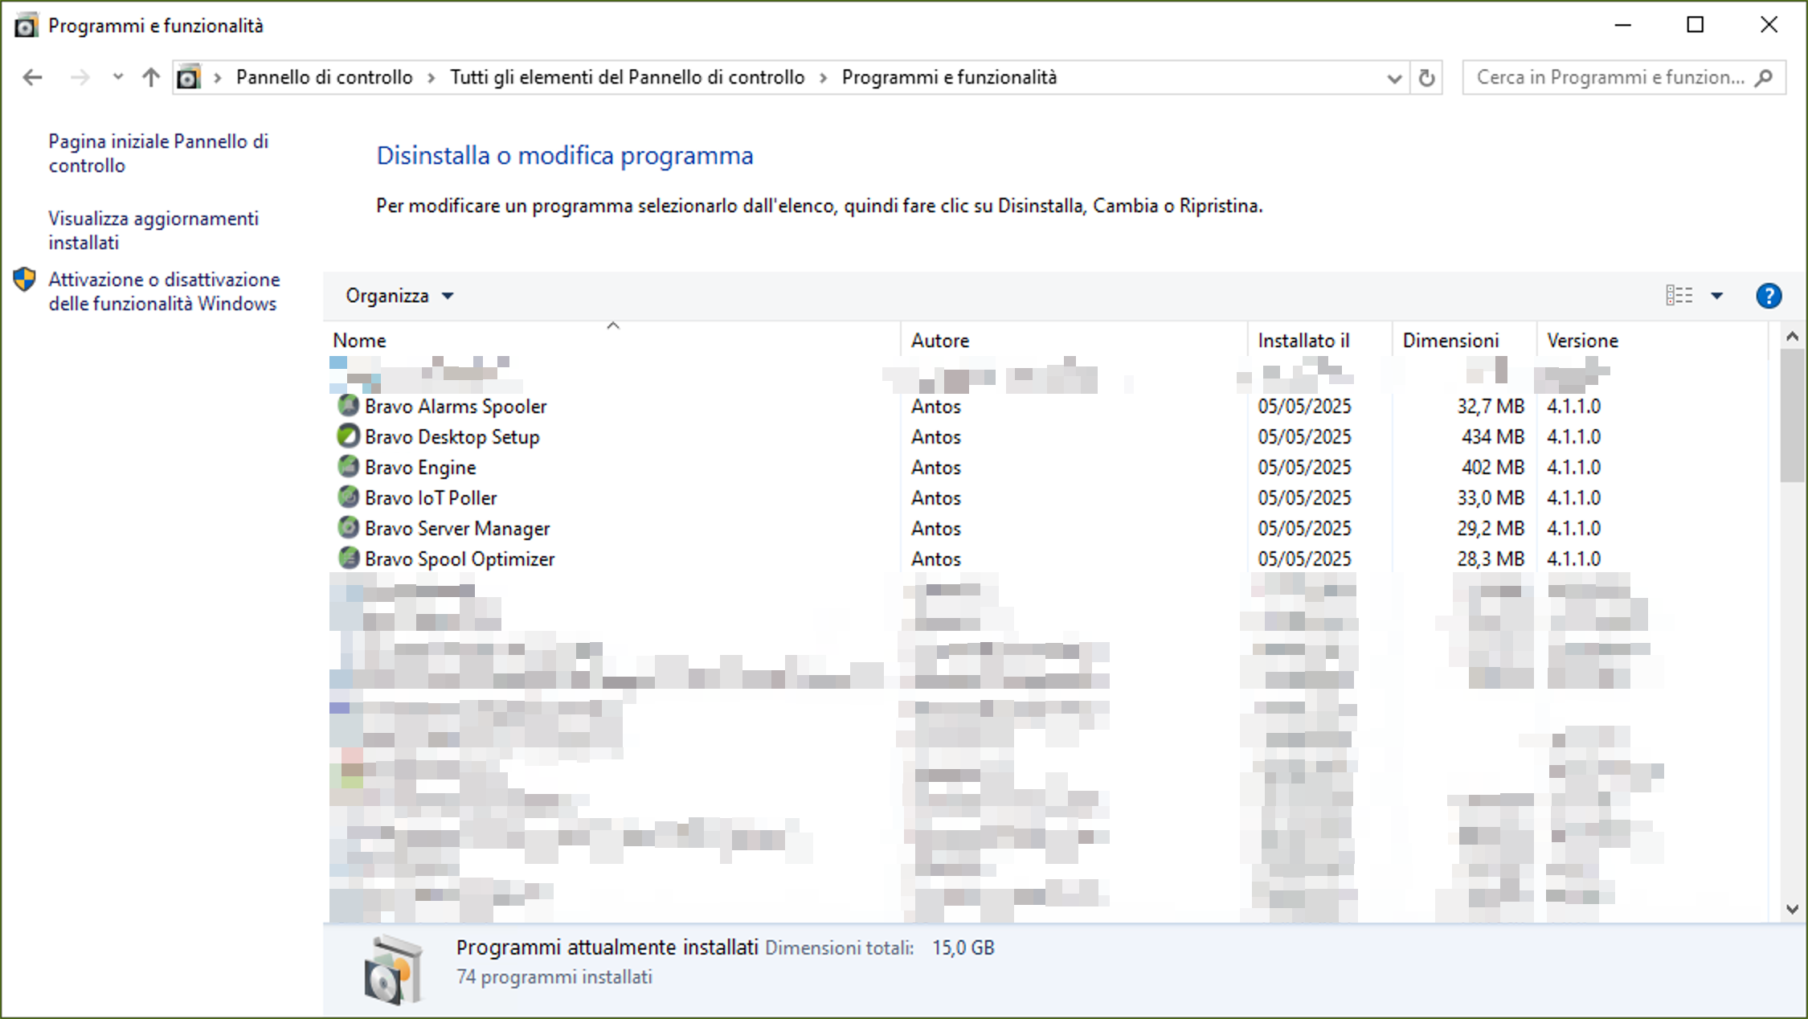
Task: Click the Back navigation arrow
Action: pos(32,77)
